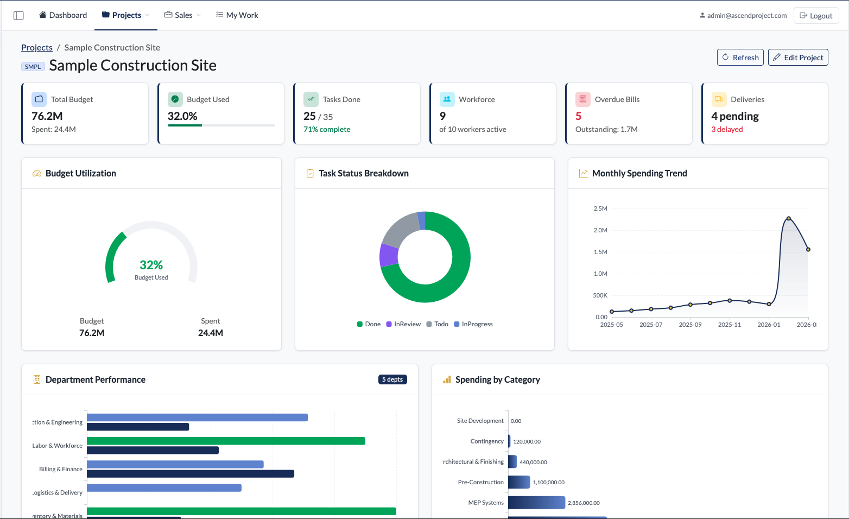Click the 5 depts badge

(x=392, y=379)
